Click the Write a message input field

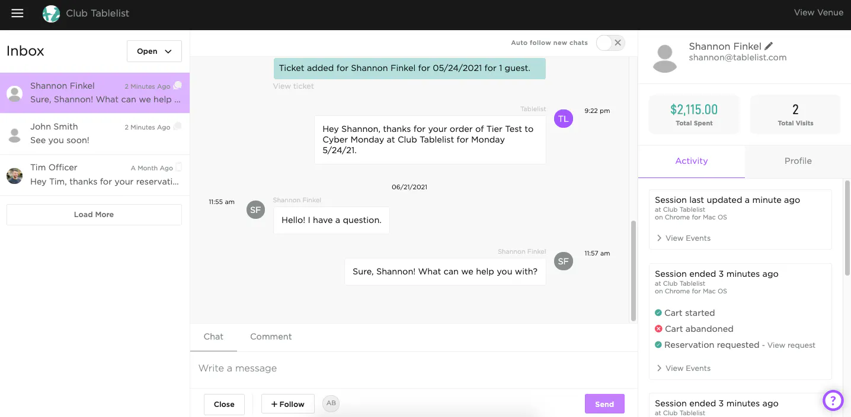[413, 368]
